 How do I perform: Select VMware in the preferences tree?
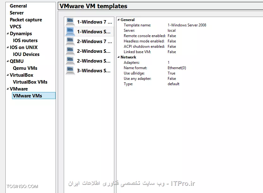[x=19, y=89]
